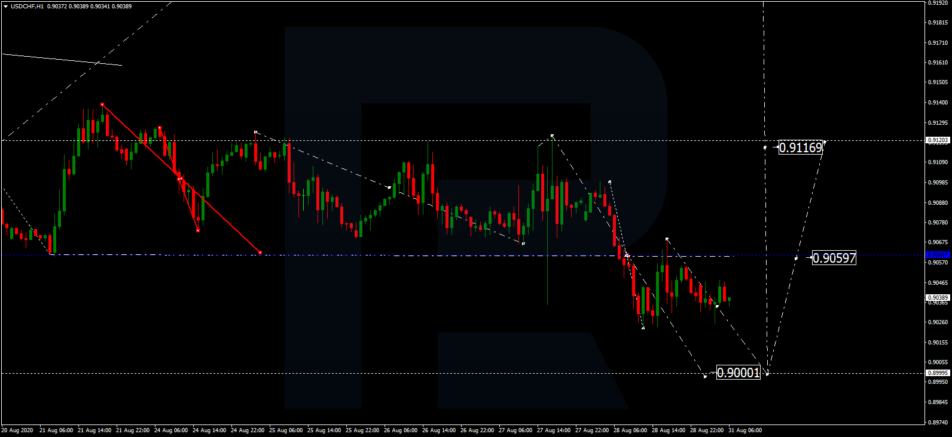Click the 24 Aug 06:00 time label
This screenshot has height=437, width=952.
point(171,430)
